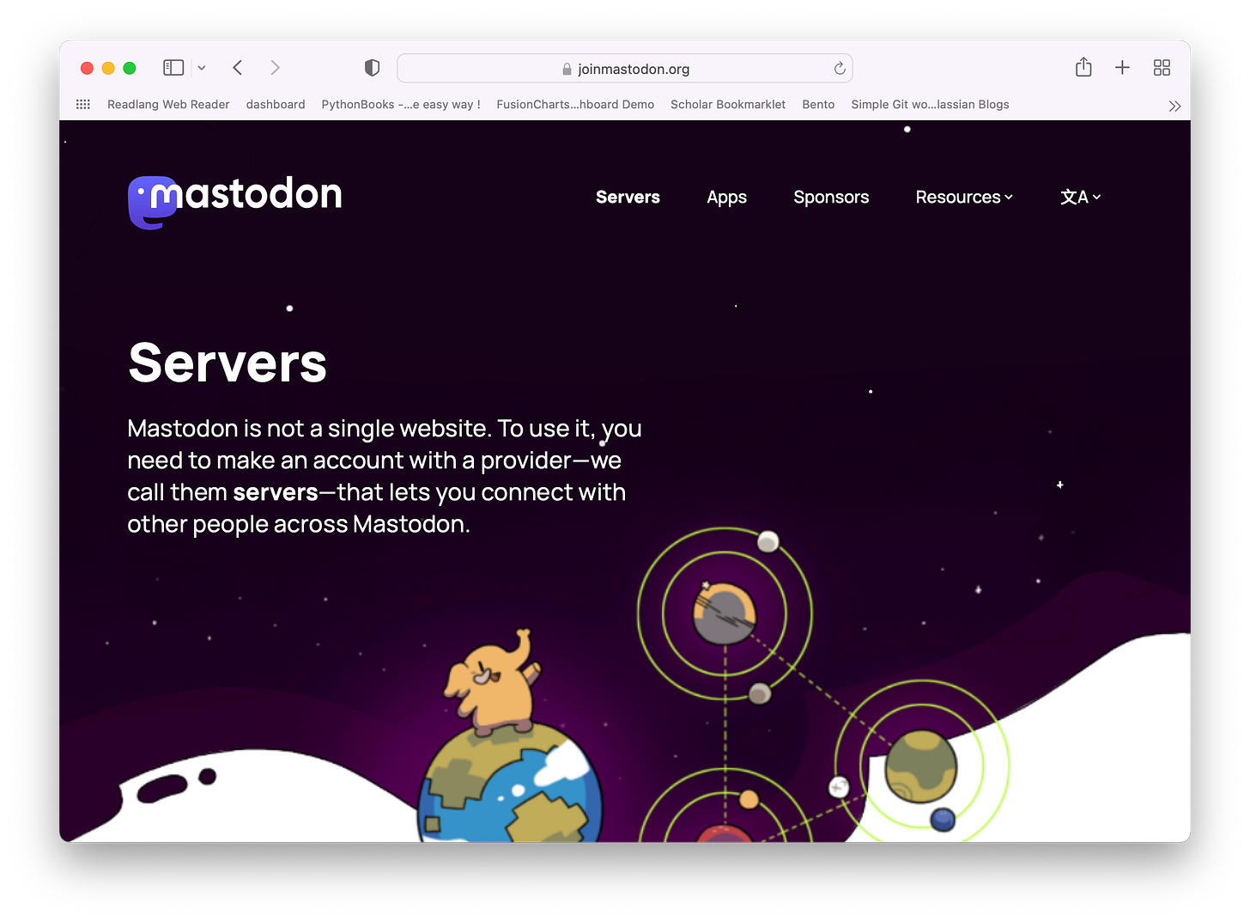Open Readlang Web Reader bookmark
The width and height of the screenshot is (1250, 921).
click(x=168, y=104)
